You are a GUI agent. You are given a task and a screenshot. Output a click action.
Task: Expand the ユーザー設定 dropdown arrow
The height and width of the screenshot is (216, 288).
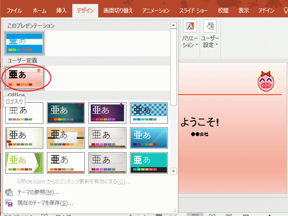pyautogui.click(x=217, y=45)
